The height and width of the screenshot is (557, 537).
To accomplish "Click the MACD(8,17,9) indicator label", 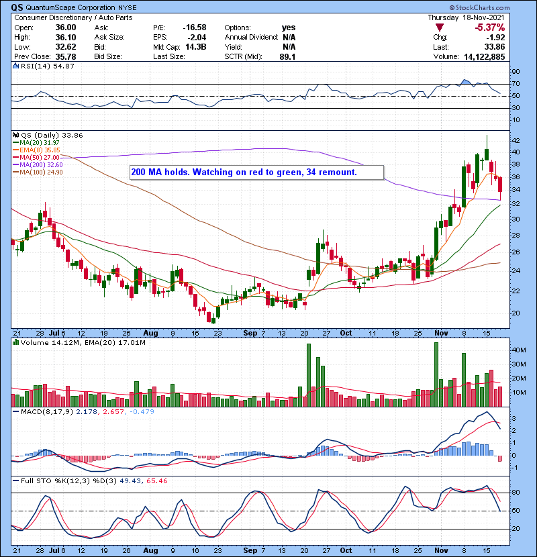I will click(x=47, y=412).
